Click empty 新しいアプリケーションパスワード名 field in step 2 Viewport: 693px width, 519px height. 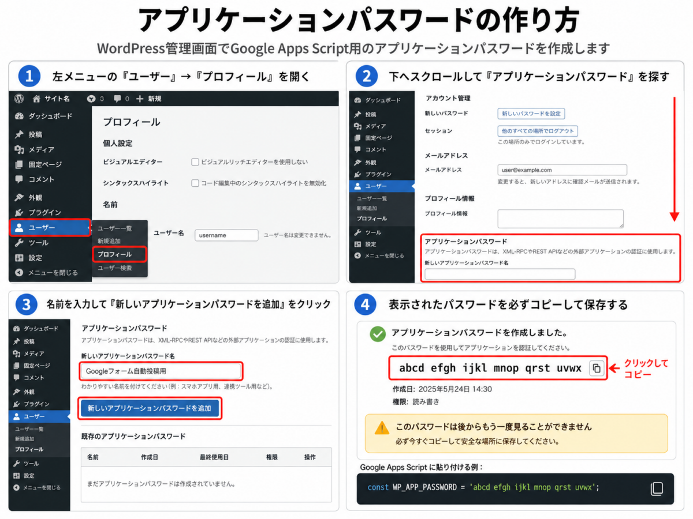(500, 274)
